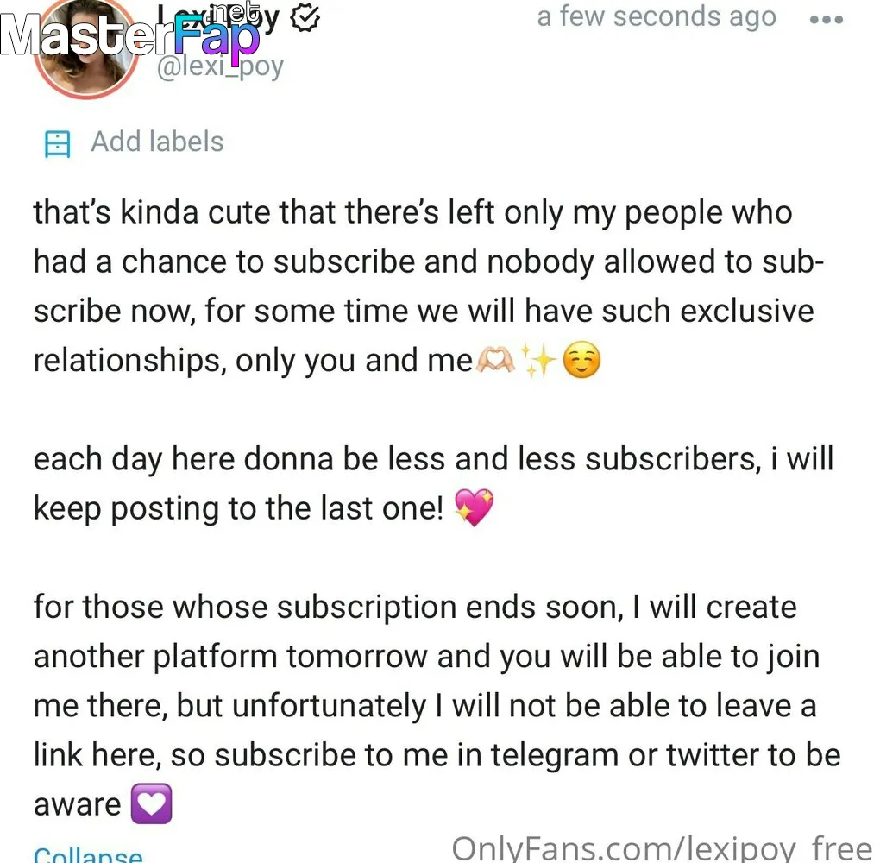Click the Add labels text
This screenshot has width=880, height=863.
click(x=158, y=142)
